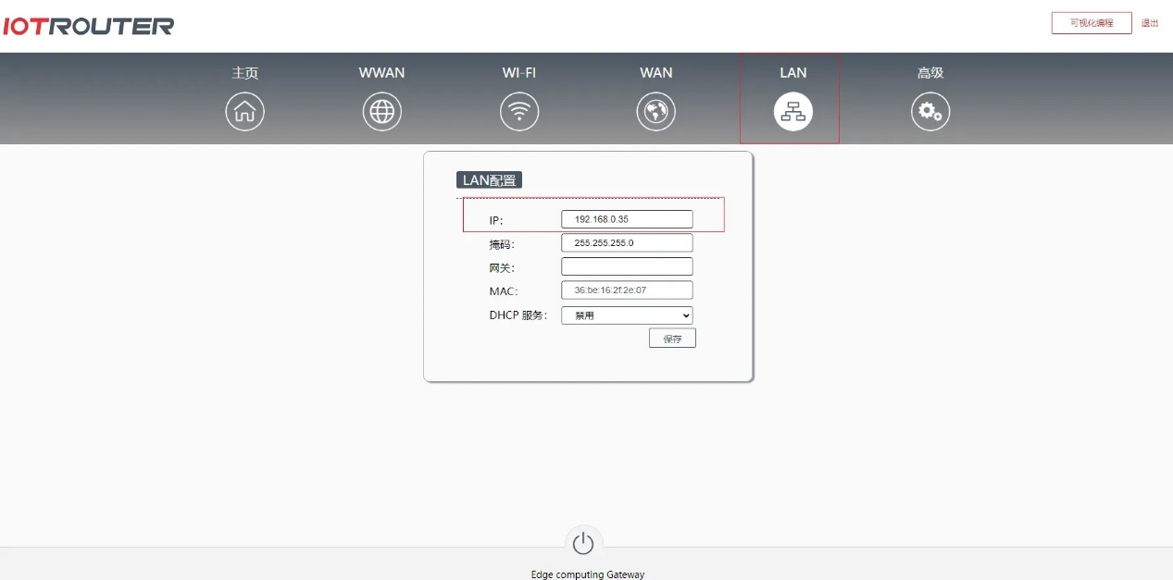Select the WI-FI text label in navigation

[518, 73]
